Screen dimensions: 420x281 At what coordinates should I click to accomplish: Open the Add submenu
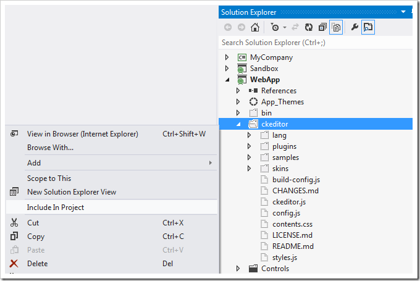(x=111, y=163)
